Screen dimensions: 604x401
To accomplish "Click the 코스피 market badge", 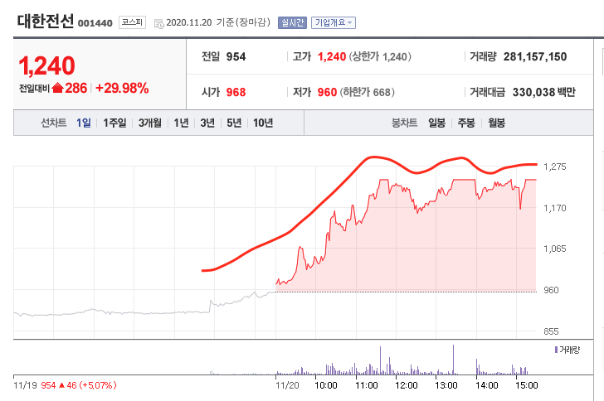I will click(x=132, y=22).
